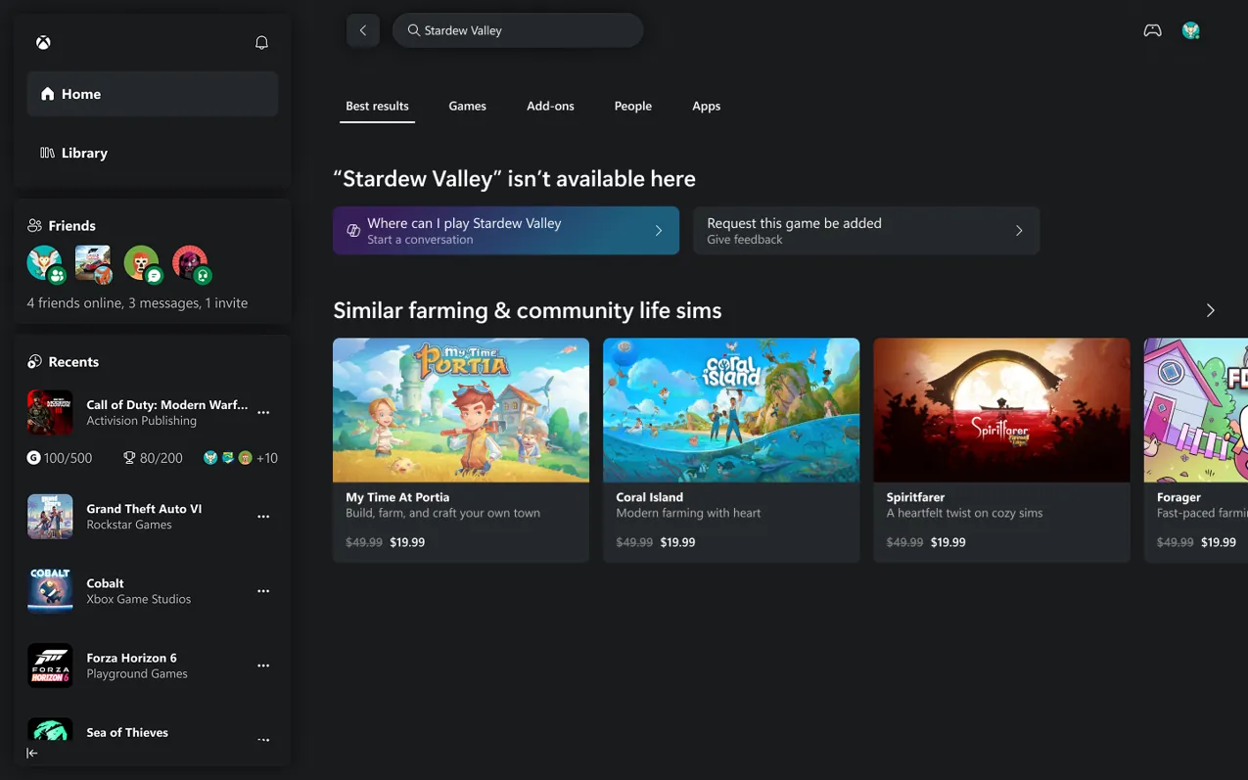Click 'Similar farming & community life sims' heading
1248x780 pixels.
(528, 310)
